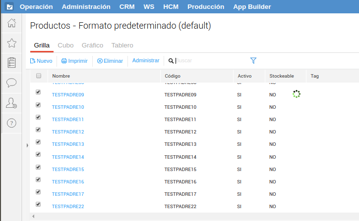
Task: Open the CRM menu
Action: [x=126, y=7]
